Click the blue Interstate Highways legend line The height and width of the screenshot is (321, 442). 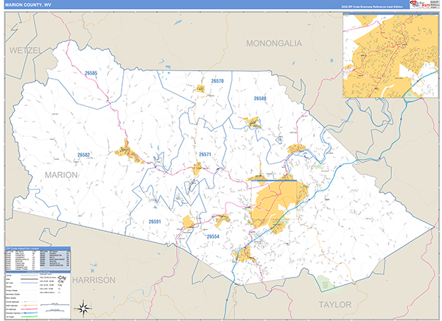click(x=29, y=313)
